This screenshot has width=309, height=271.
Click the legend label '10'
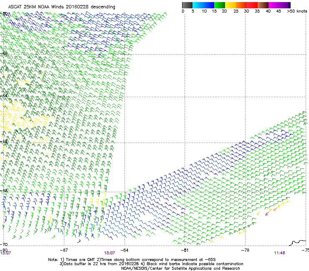(x=204, y=11)
